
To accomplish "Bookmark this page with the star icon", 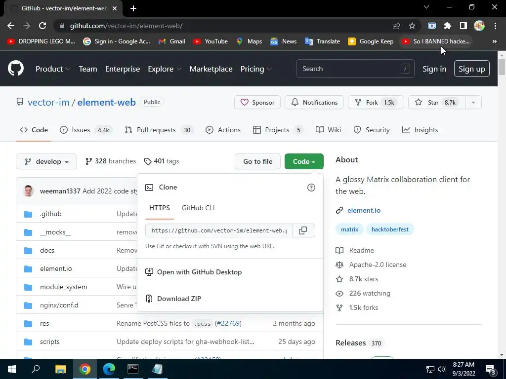I will pyautogui.click(x=412, y=26).
